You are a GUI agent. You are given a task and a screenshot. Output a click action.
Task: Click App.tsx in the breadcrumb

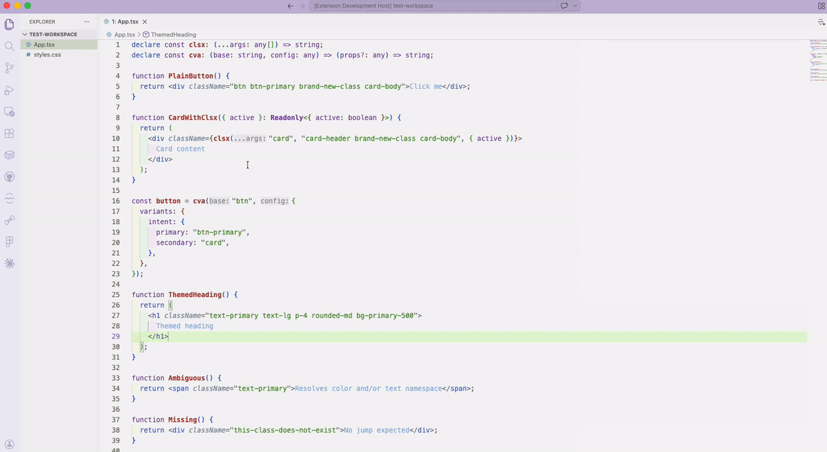[125, 34]
